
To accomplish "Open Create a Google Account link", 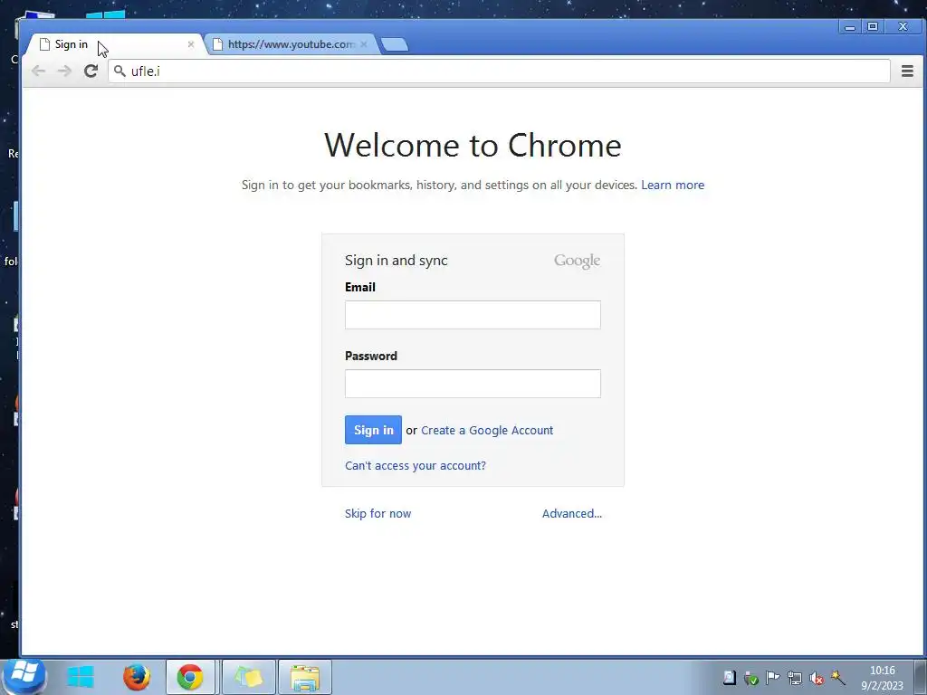I will 487,430.
